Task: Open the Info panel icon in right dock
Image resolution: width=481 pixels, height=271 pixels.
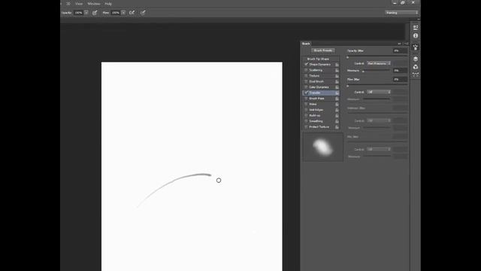Action: 416,35
